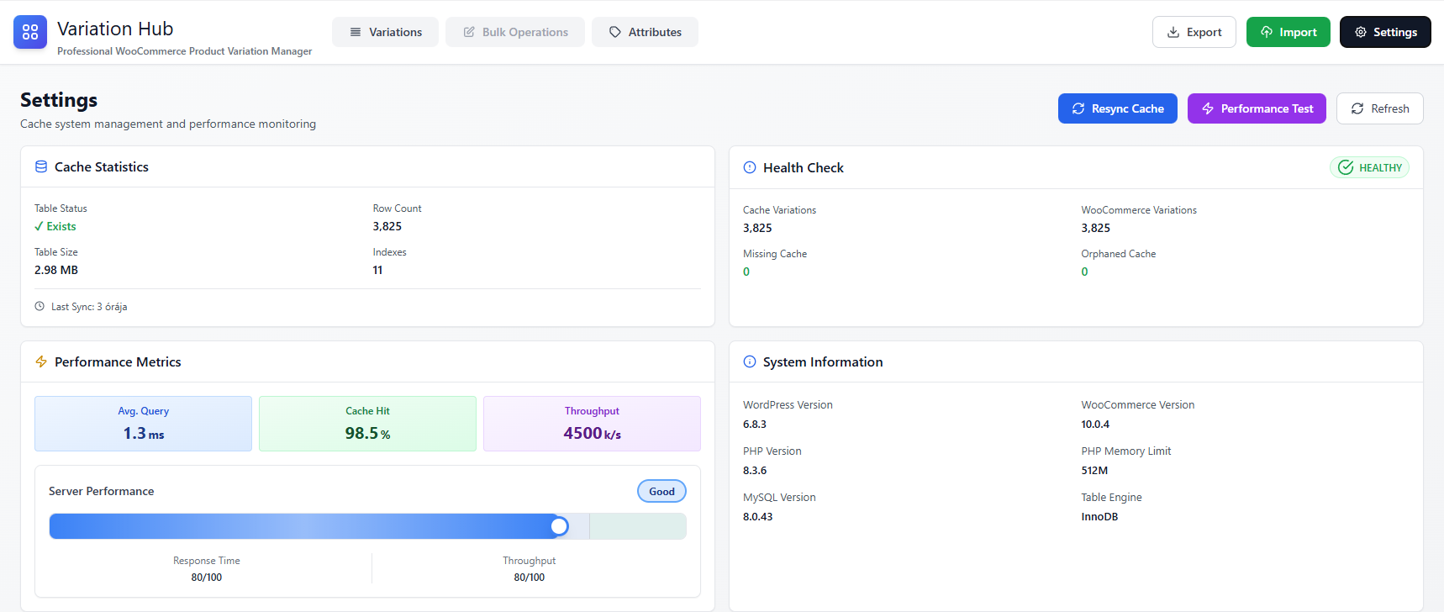Image resolution: width=1444 pixels, height=612 pixels.
Task: Open the Variations tab
Action: tap(385, 32)
